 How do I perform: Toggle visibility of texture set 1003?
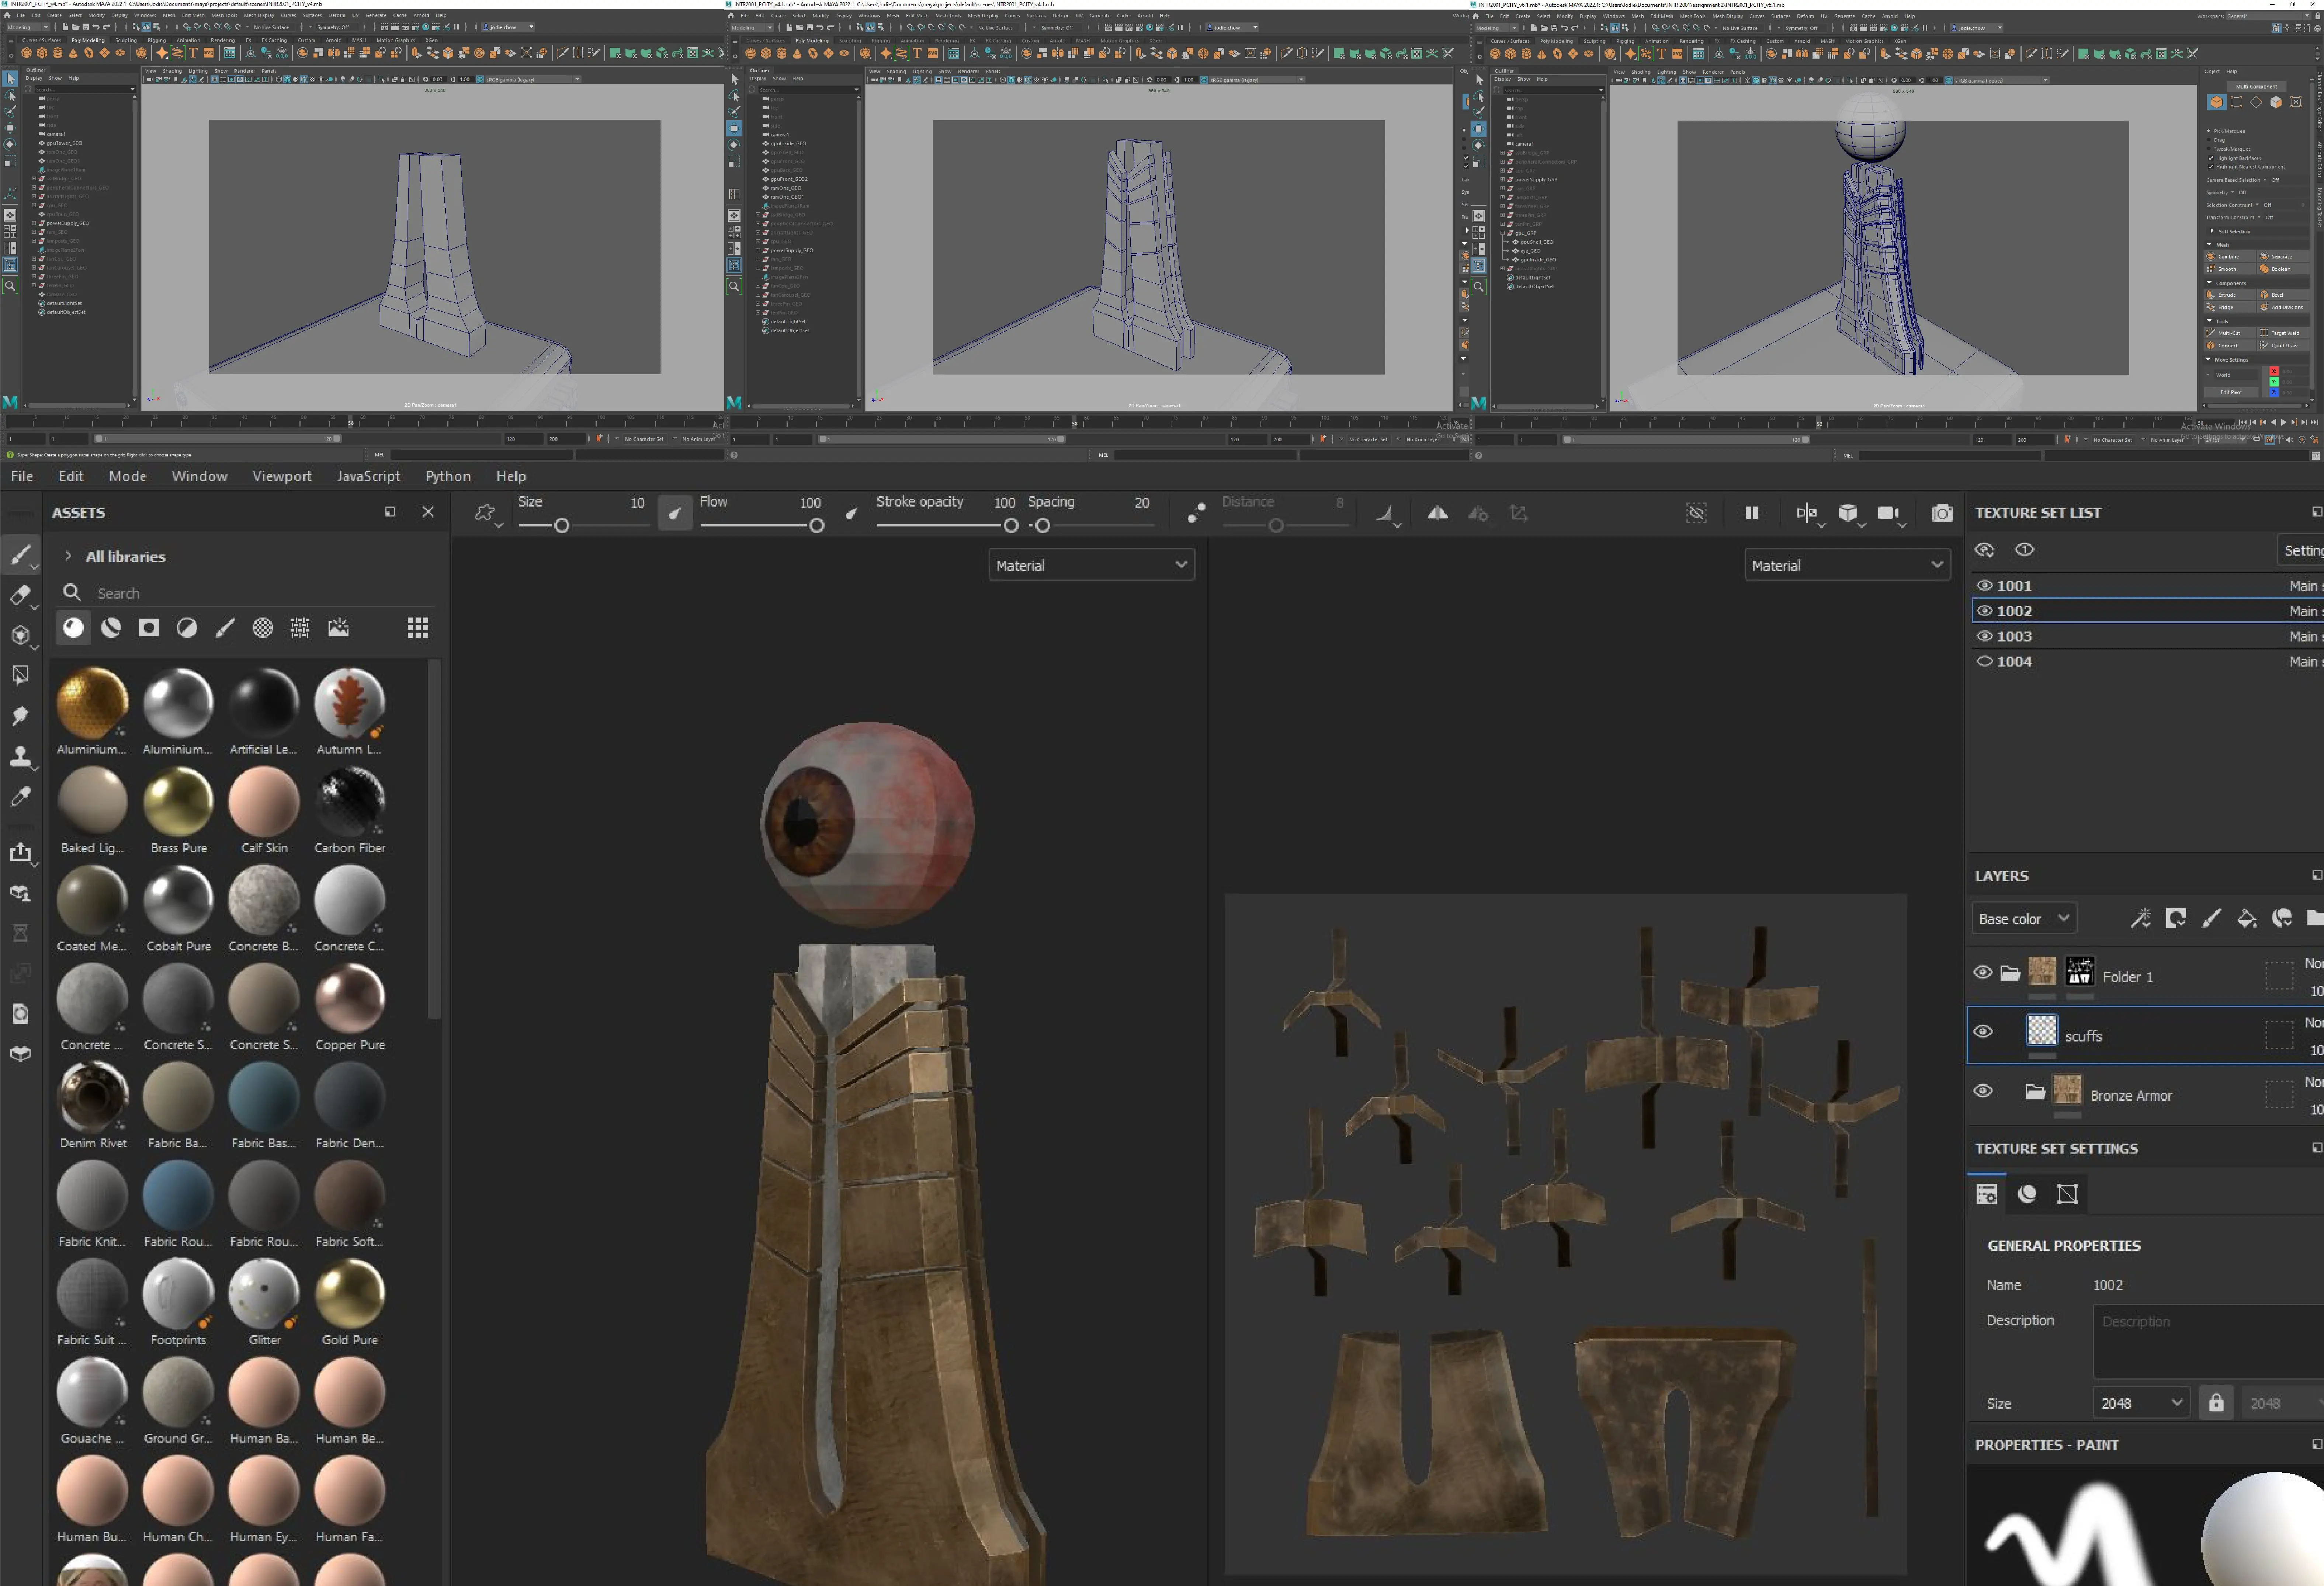pos(1985,636)
